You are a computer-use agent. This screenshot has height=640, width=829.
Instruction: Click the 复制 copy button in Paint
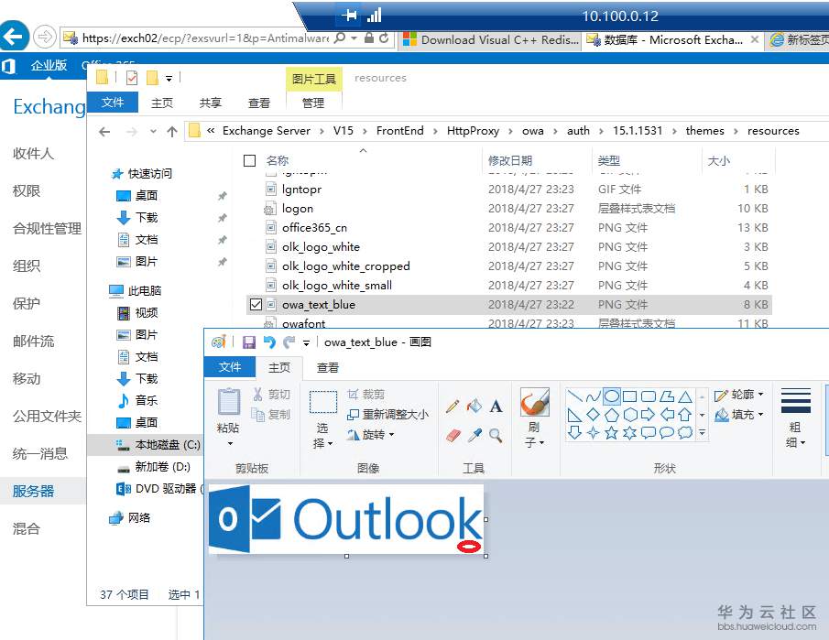click(x=271, y=415)
